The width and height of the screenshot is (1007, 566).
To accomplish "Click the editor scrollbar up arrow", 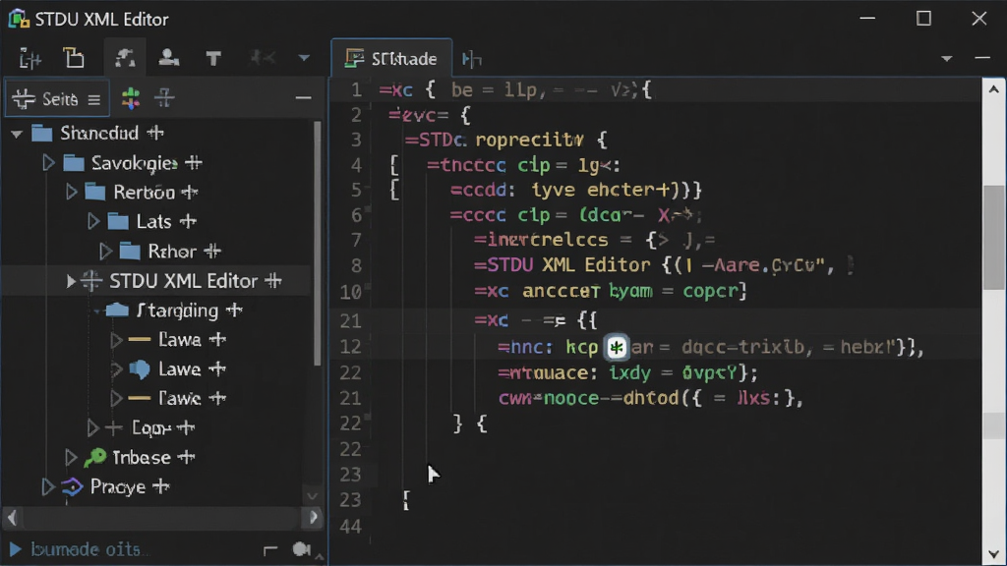I will 993,89.
